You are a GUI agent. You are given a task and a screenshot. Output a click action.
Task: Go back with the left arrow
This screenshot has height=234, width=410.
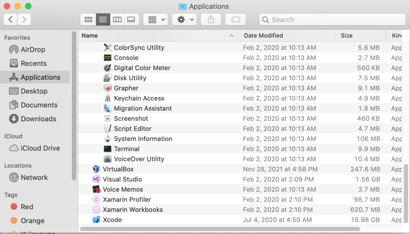click(x=10, y=19)
